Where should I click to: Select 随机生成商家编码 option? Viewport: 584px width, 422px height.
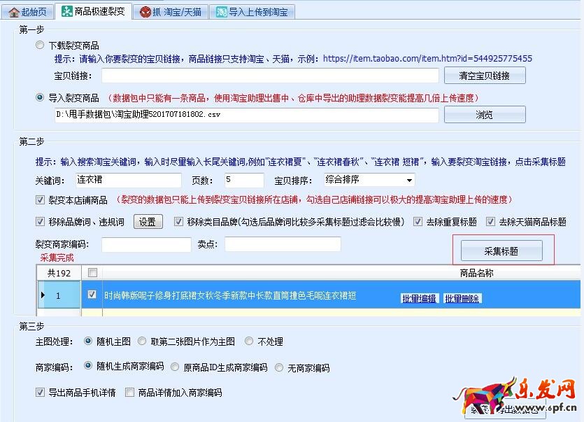click(88, 366)
